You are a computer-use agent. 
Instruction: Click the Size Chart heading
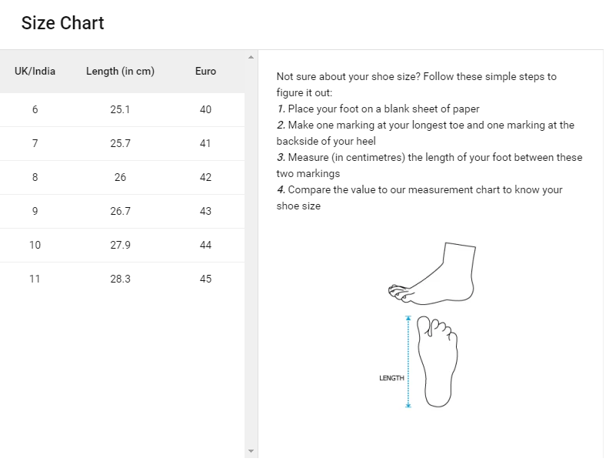pos(62,23)
